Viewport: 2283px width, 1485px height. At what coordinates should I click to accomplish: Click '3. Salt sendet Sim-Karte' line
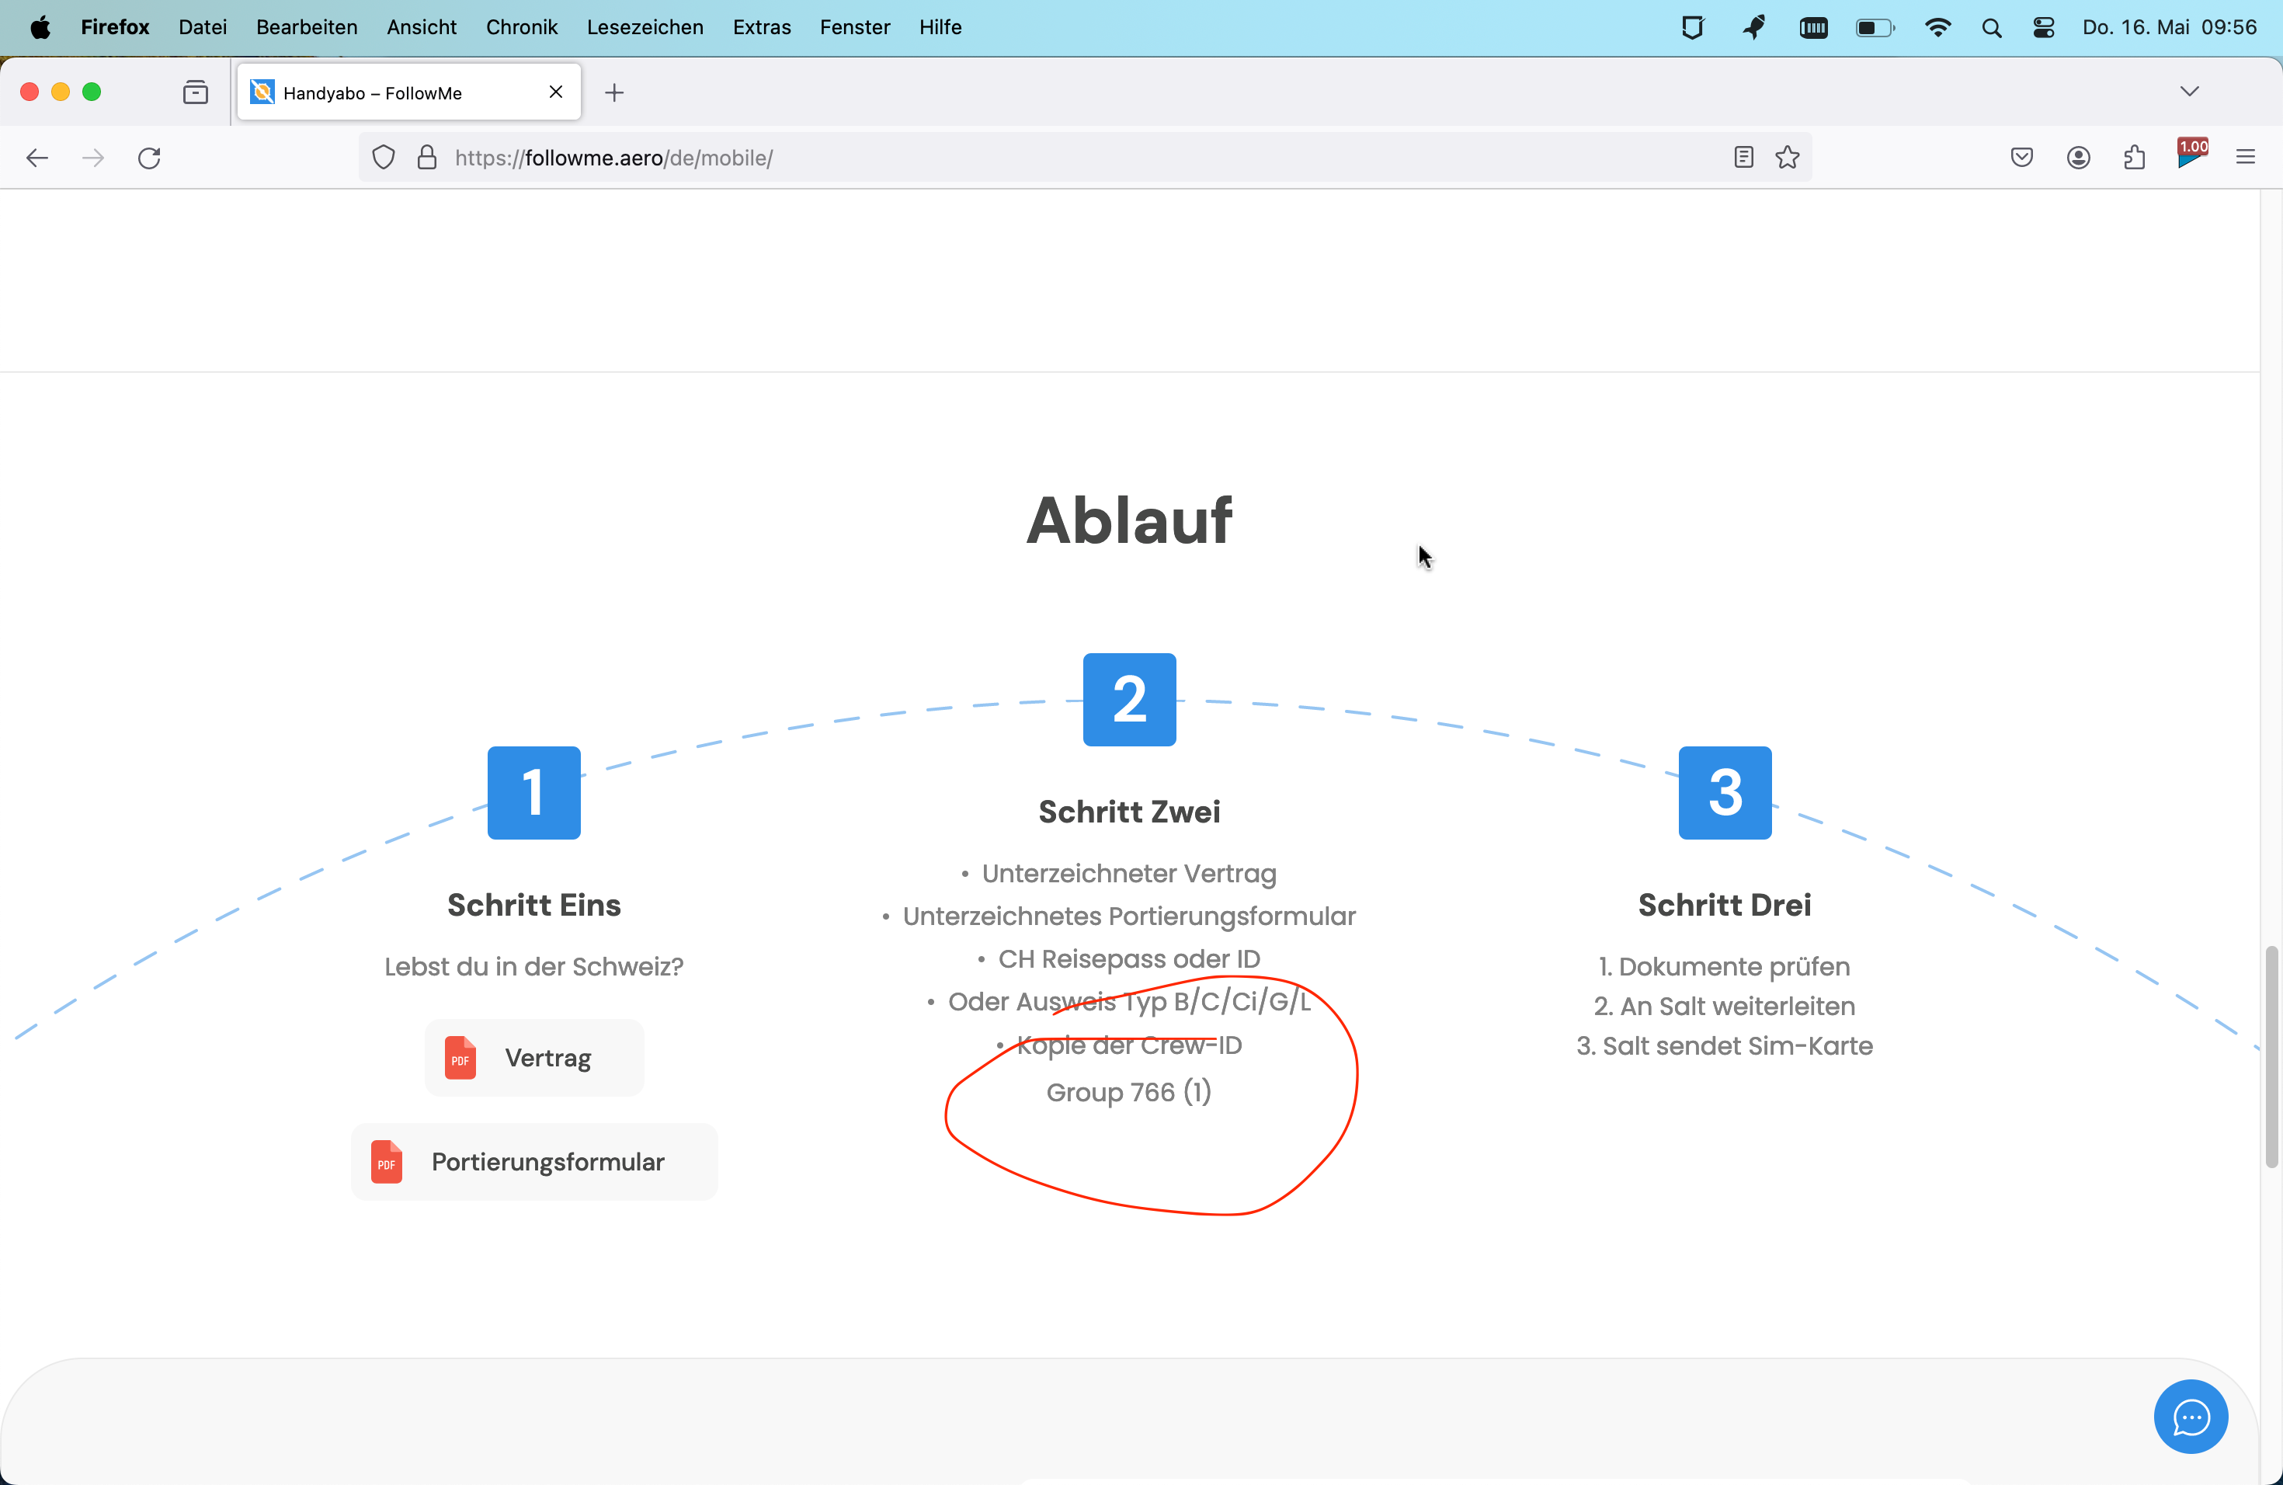1725,1045
